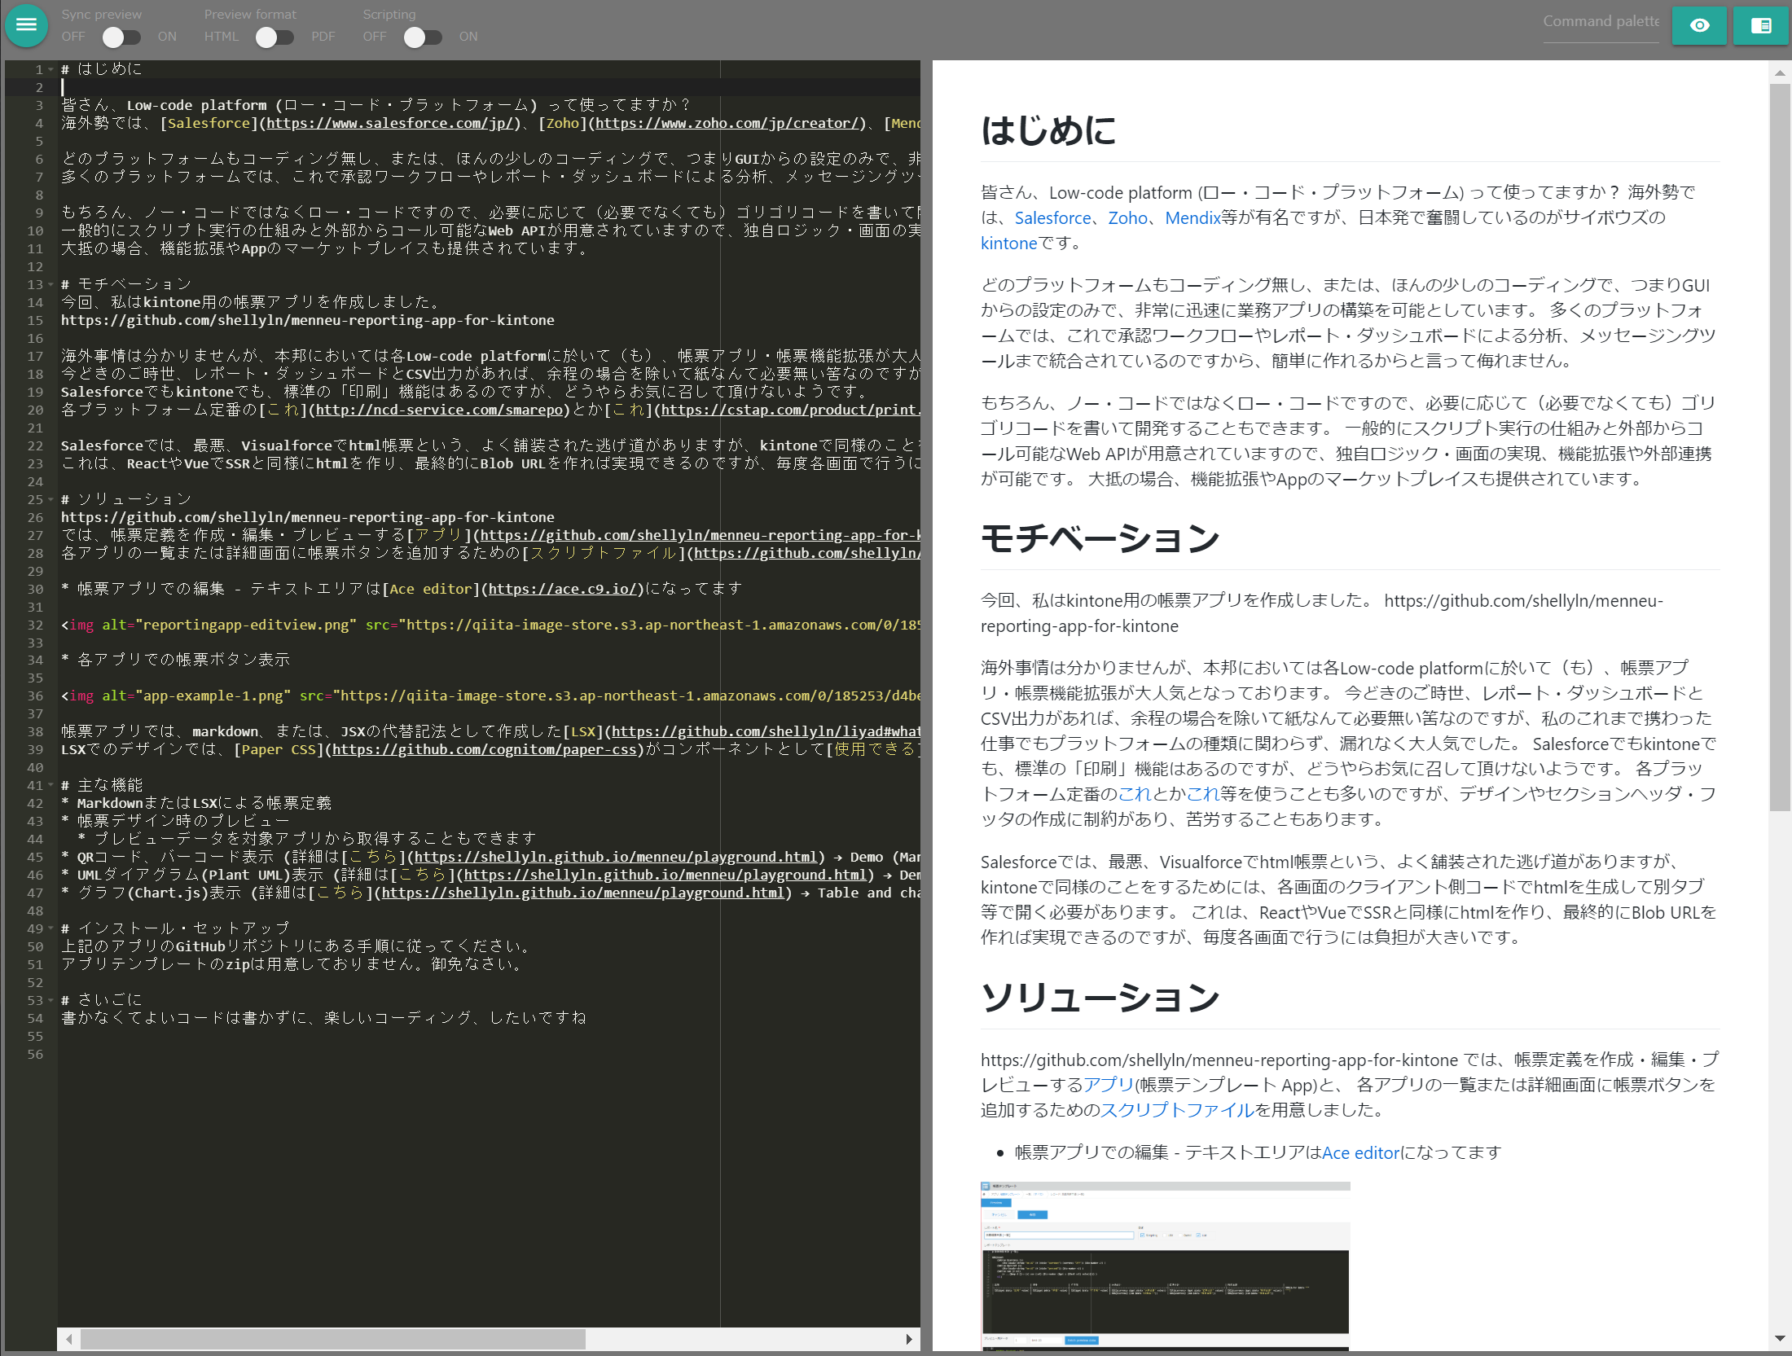Open the Salesforce link in preview
Viewport: 1792px width, 1356px height.
[x=1052, y=218]
